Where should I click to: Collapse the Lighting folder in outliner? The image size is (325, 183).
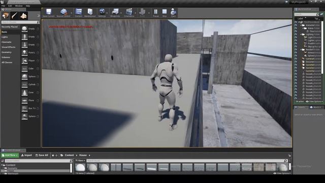(301, 34)
